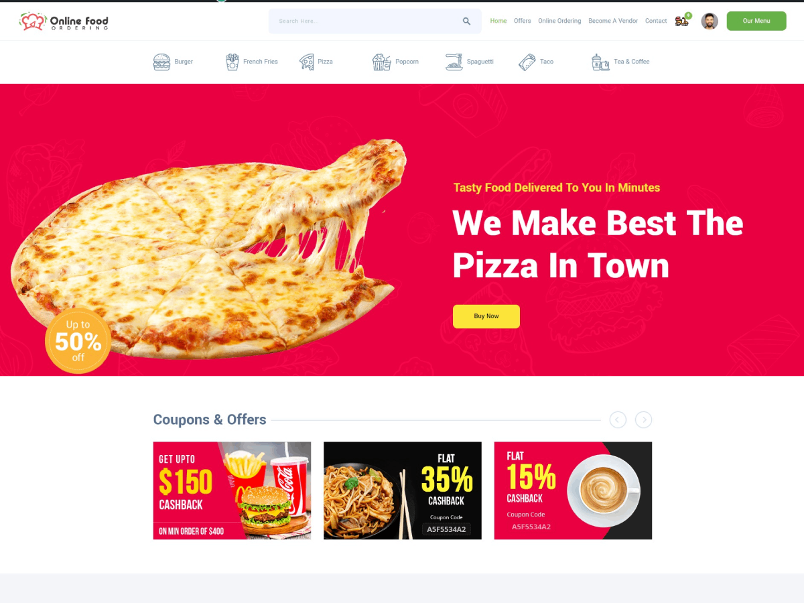Viewport: 804px width, 603px height.
Task: Go to previous coupons slide arrow
Action: point(618,419)
